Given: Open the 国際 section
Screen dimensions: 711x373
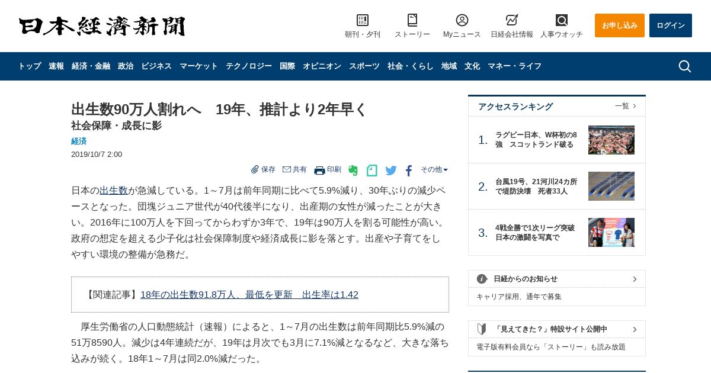Looking at the screenshot, I should tap(287, 66).
